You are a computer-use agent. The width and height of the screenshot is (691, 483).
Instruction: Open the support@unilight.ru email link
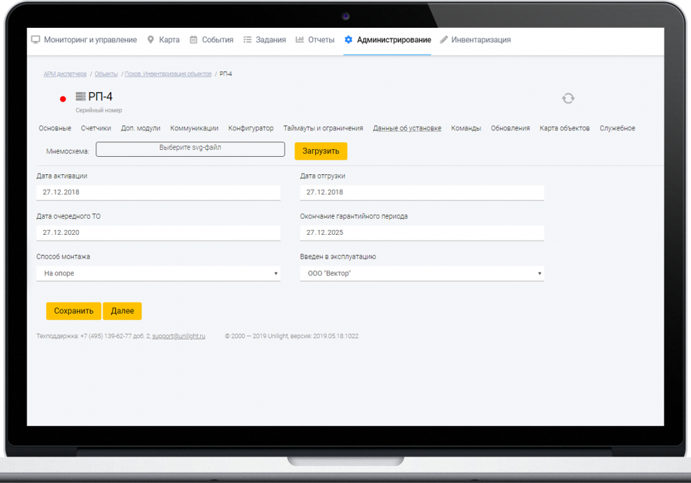(179, 336)
